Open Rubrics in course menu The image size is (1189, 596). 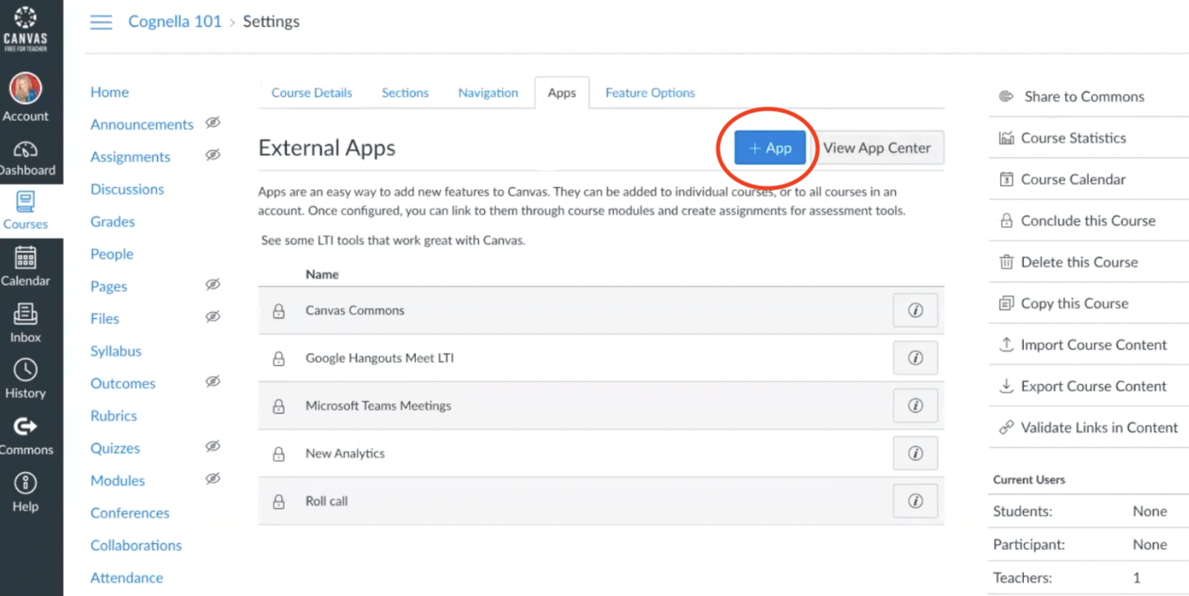[x=113, y=415]
